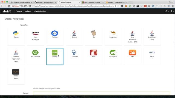
Task: Click the Create Project breadcrumb
Action: click(40, 11)
